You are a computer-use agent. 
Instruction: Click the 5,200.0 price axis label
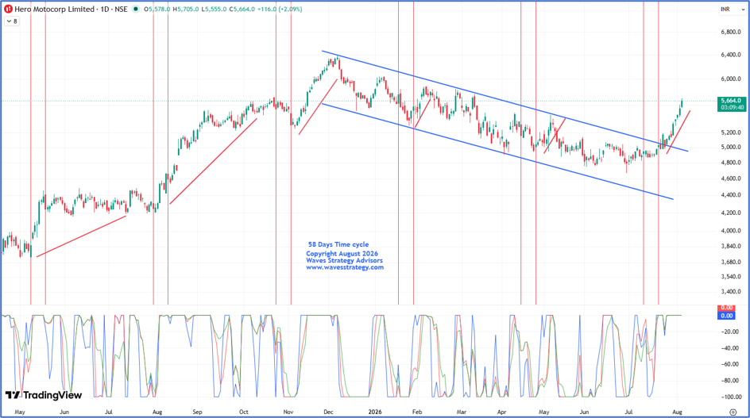pyautogui.click(x=732, y=132)
